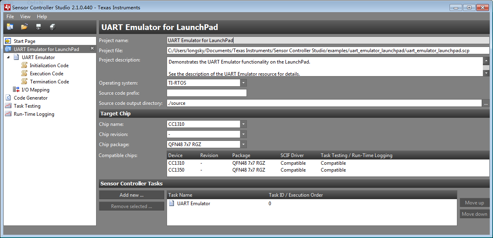The width and height of the screenshot is (493, 238).
Task: Click the description scrollbar up arrow
Action: [x=486, y=61]
